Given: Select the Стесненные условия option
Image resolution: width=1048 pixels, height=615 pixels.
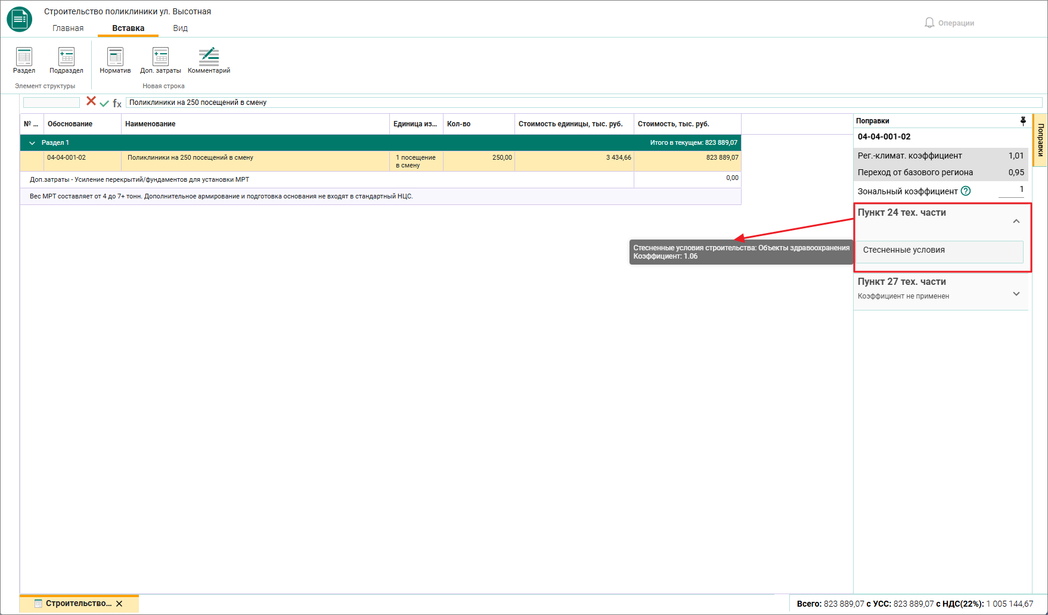Looking at the screenshot, I should 940,251.
